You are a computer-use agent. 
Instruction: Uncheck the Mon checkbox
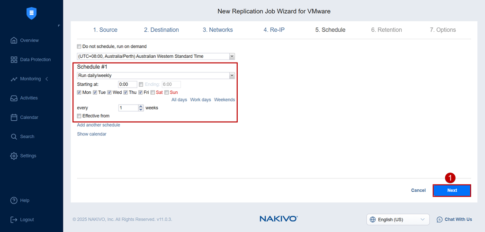pyautogui.click(x=79, y=92)
